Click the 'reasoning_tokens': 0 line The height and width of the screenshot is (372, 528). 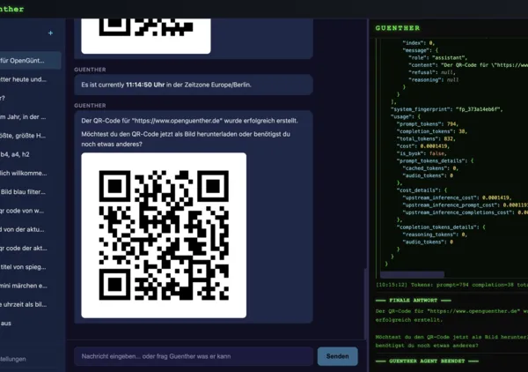click(435, 234)
